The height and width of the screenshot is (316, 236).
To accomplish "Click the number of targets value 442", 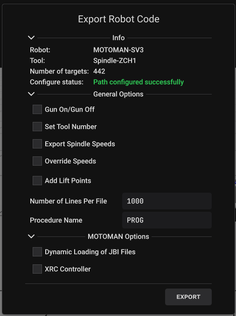I will coord(99,71).
